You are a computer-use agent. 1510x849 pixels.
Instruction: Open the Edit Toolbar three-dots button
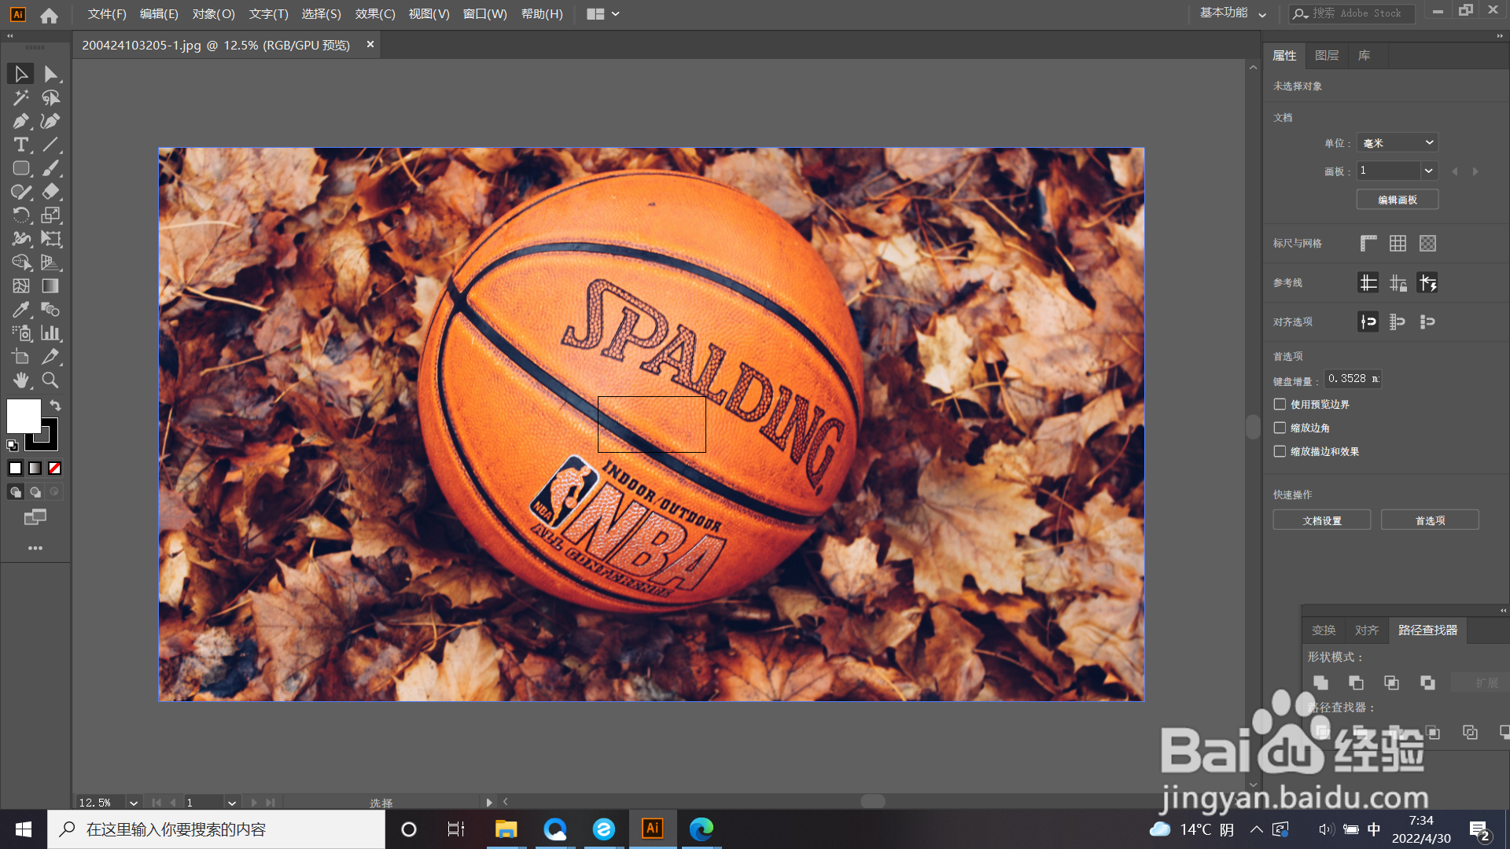(35, 548)
